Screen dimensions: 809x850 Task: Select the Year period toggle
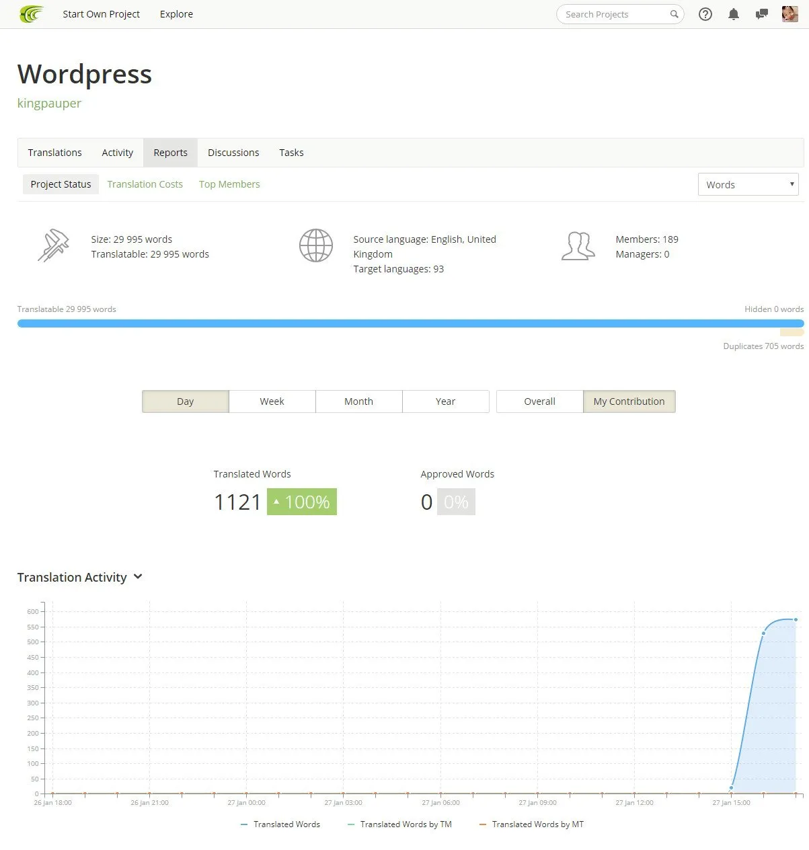tap(446, 401)
